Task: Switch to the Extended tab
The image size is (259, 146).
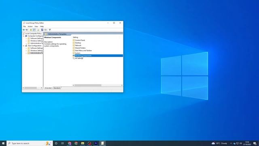Action: (x=48, y=88)
